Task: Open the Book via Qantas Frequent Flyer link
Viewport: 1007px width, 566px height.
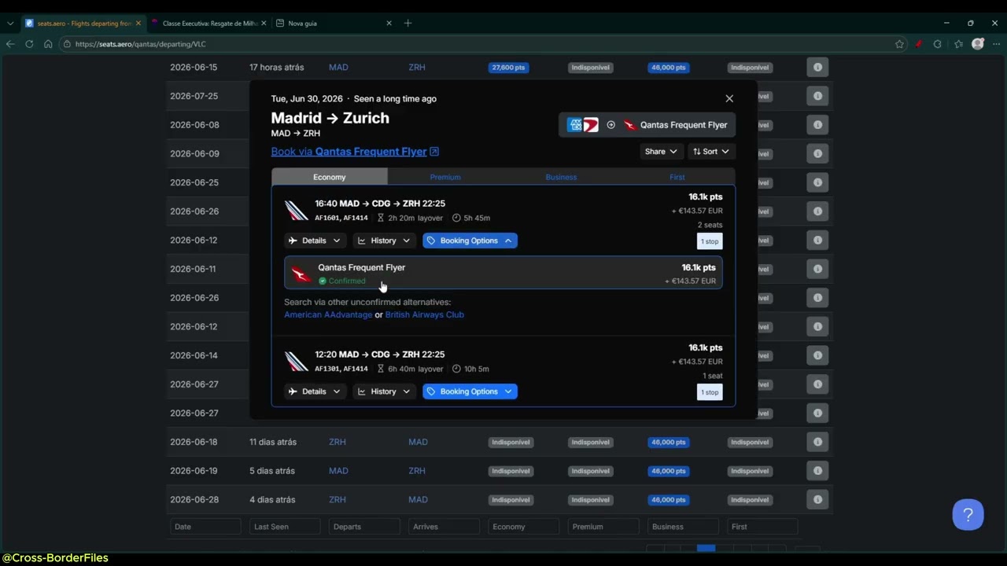Action: point(355,152)
